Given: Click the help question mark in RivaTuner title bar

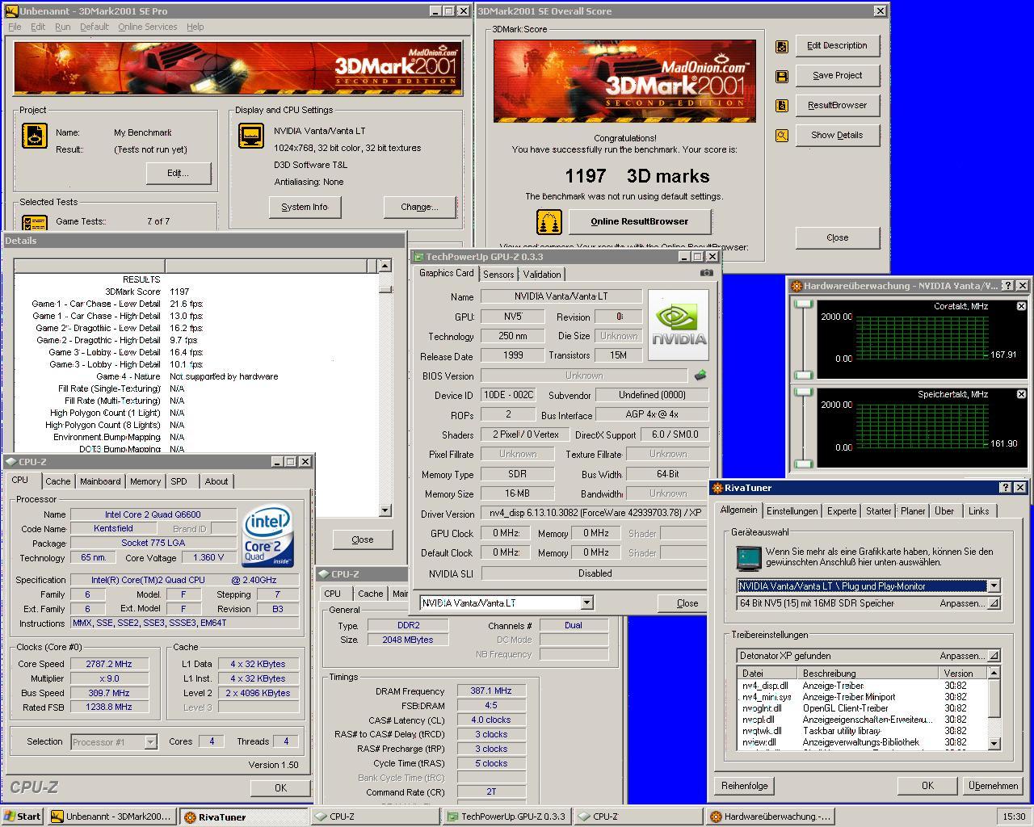Looking at the screenshot, I should (1005, 488).
